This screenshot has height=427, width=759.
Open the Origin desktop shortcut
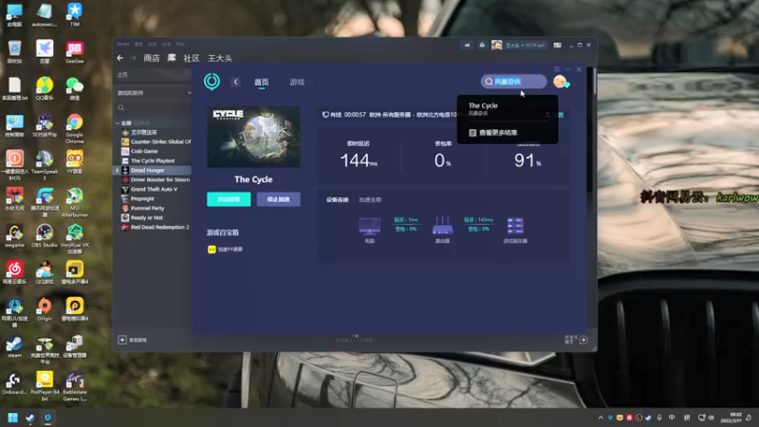click(45, 309)
